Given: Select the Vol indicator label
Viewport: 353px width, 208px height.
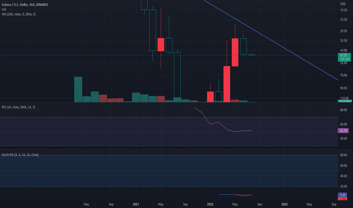Looking at the screenshot, I should pos(4,9).
